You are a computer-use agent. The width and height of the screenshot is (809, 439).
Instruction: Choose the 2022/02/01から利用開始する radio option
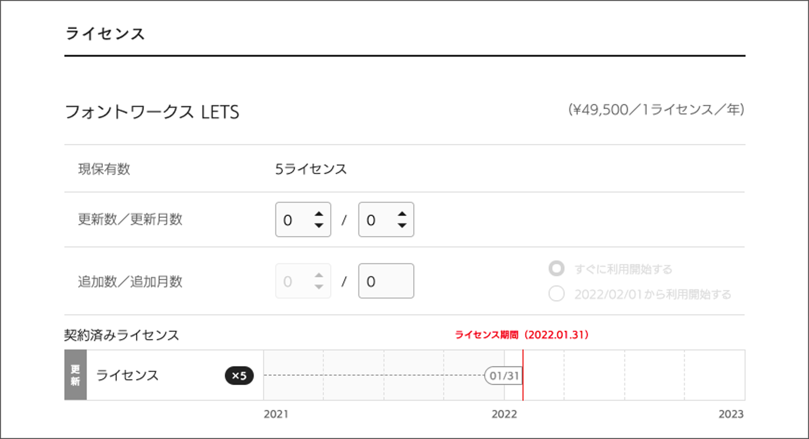coord(556,294)
